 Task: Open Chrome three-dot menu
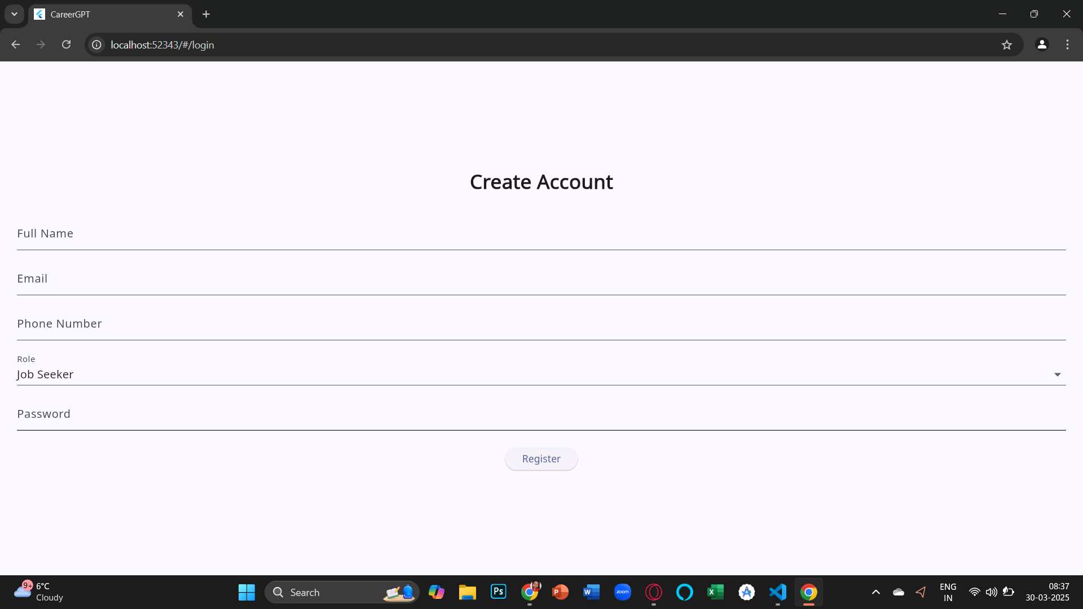(1067, 45)
